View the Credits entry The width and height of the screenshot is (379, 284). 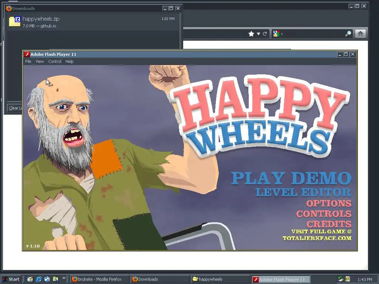329,224
